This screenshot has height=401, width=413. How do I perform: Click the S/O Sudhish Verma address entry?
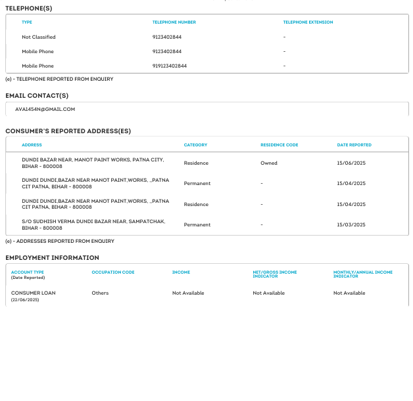click(x=93, y=224)
